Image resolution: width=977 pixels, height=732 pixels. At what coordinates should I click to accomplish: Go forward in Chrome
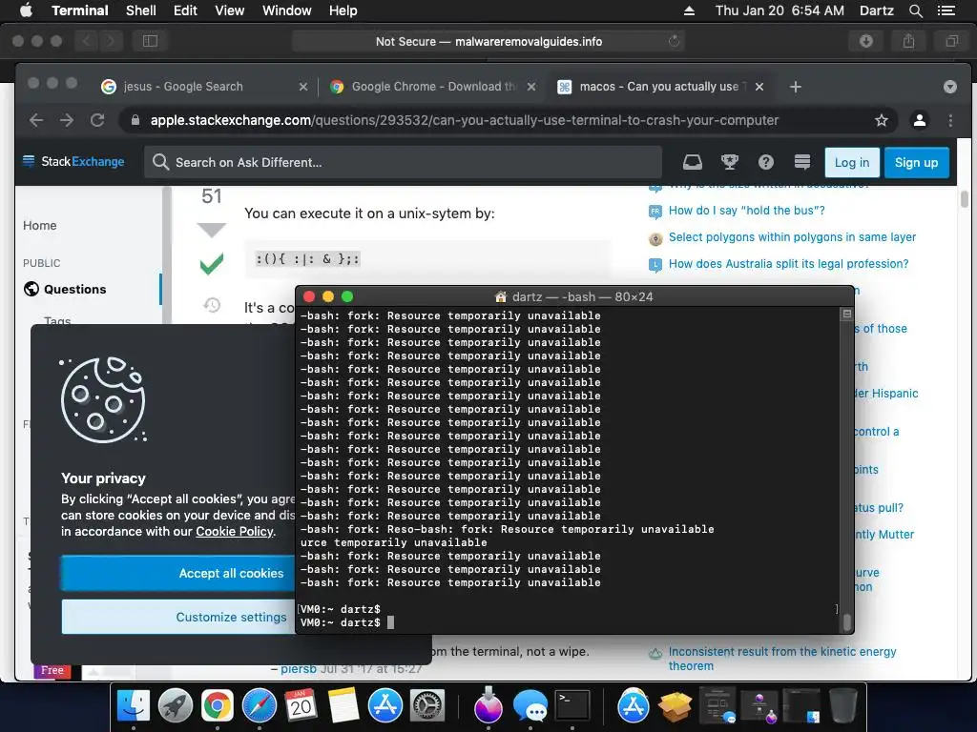pos(67,120)
